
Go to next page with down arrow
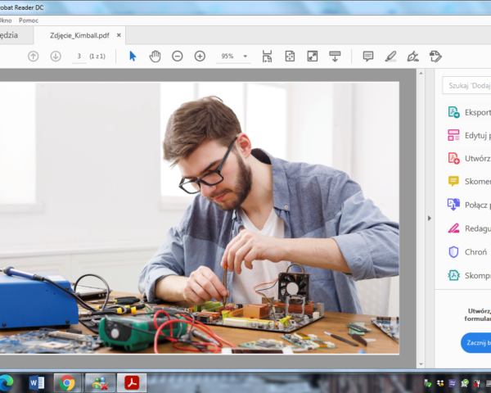coord(56,56)
